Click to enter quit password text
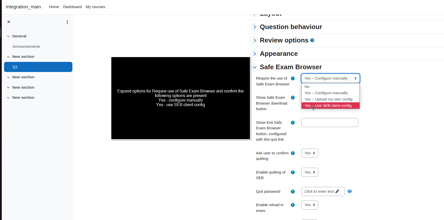 pyautogui.click(x=323, y=191)
